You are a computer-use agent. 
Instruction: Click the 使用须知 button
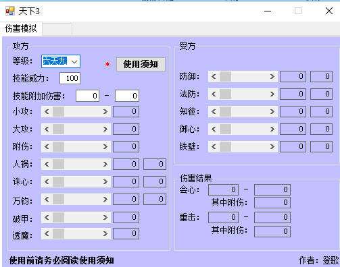tap(141, 64)
